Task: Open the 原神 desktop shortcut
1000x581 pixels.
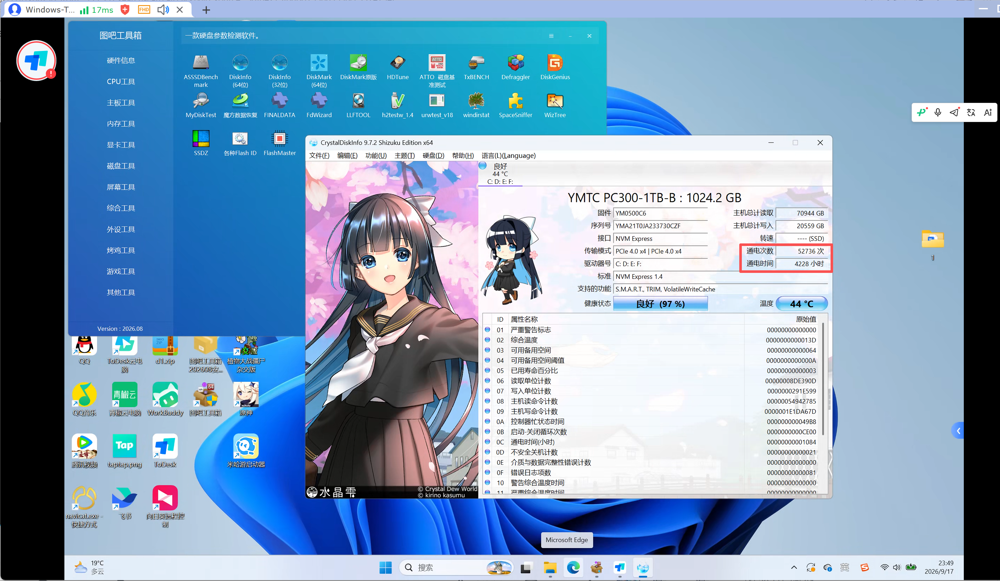Action: click(246, 399)
